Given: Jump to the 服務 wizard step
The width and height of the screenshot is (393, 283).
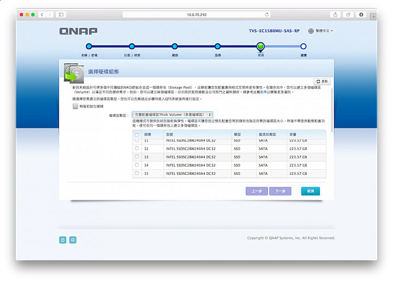Looking at the screenshot, I should click(218, 46).
